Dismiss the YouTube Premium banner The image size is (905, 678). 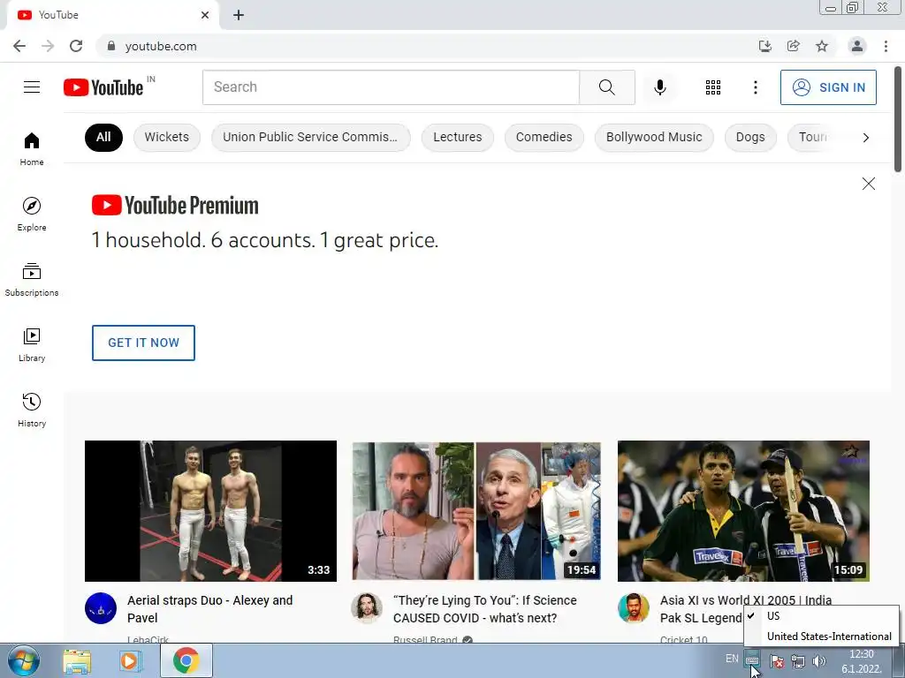click(868, 184)
